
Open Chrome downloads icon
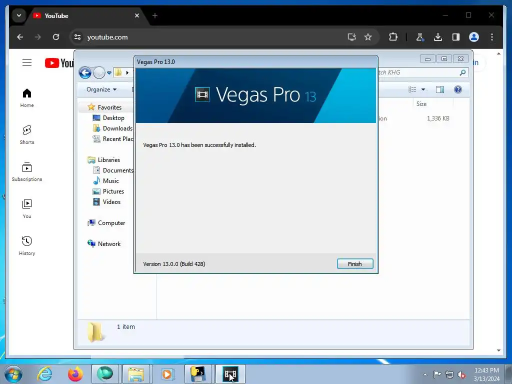[438, 37]
